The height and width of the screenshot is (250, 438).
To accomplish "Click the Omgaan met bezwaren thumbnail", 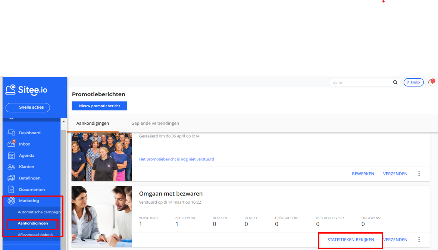I will [x=102, y=216].
